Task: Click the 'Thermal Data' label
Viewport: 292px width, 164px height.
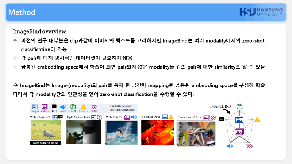Action: [x=151, y=117]
